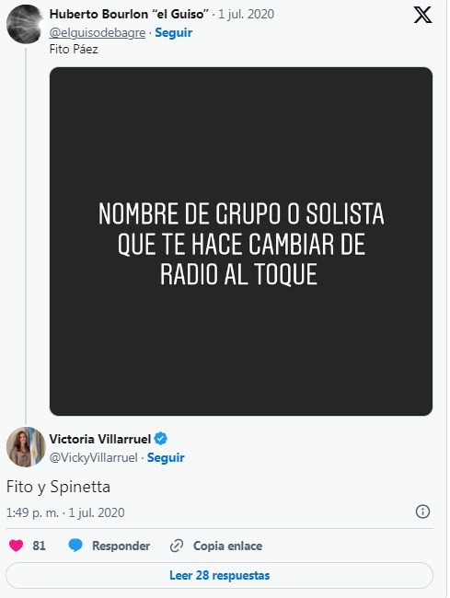Click Copia enlace text
Screen dimensions: 450x598
click(227, 546)
